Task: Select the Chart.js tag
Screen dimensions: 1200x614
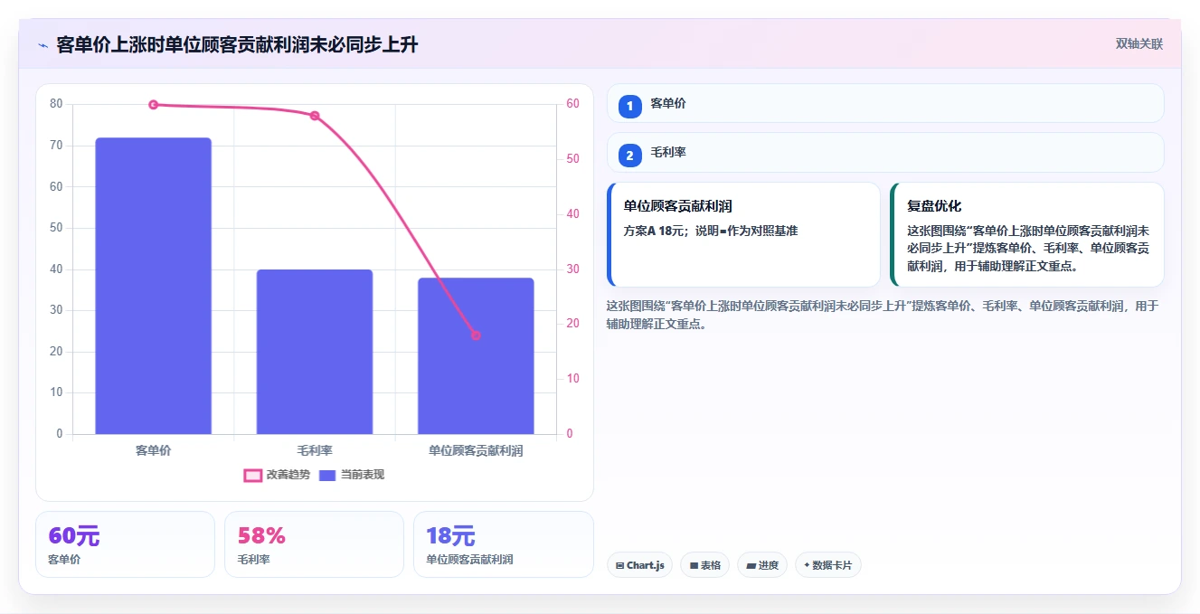Action: pos(639,565)
